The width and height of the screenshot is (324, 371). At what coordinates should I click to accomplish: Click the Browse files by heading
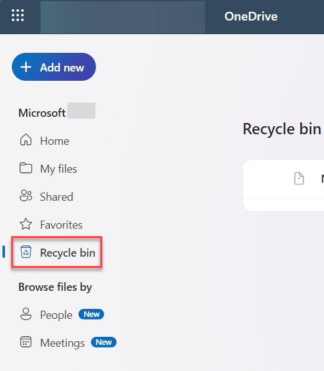(x=55, y=287)
